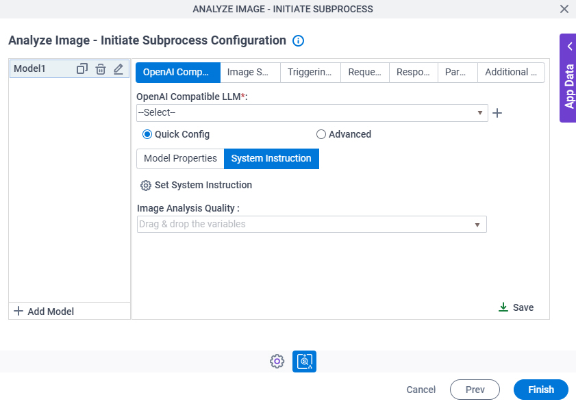Click the Set System Instruction link

pyautogui.click(x=203, y=185)
